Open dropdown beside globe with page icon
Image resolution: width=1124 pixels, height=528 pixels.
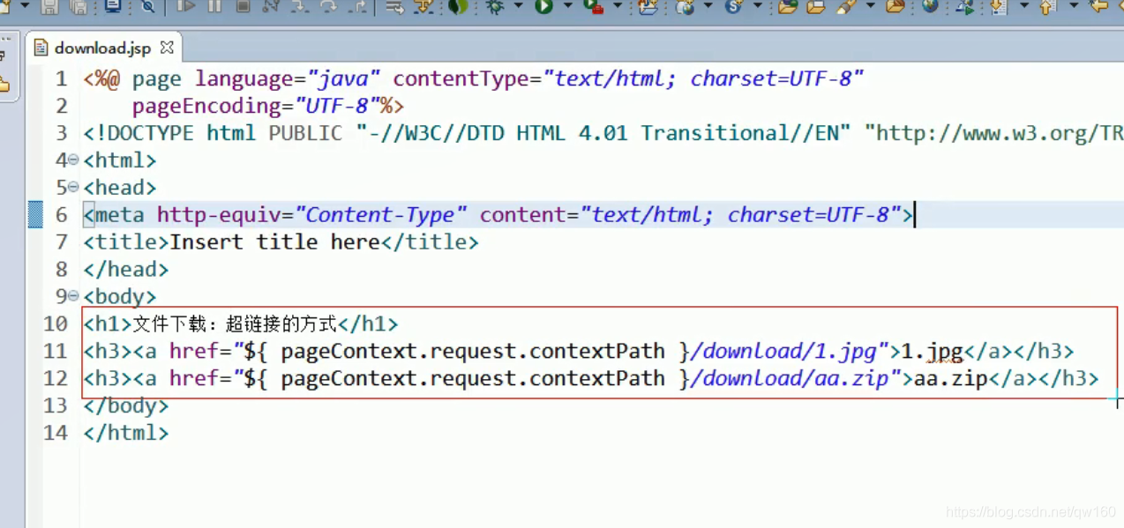pos(708,6)
